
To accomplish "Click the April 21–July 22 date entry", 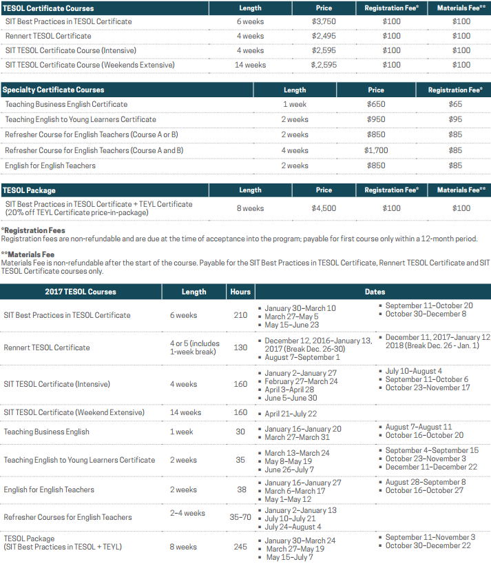I will pyautogui.click(x=291, y=413).
